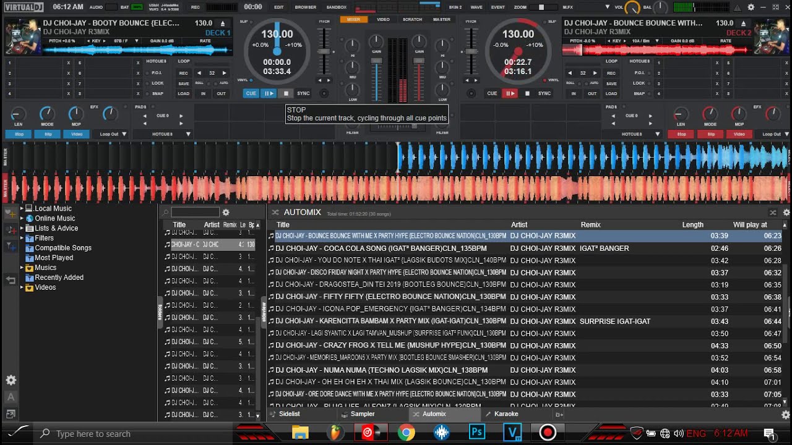
Task: Open Photoshop from taskbar
Action: [x=477, y=433]
